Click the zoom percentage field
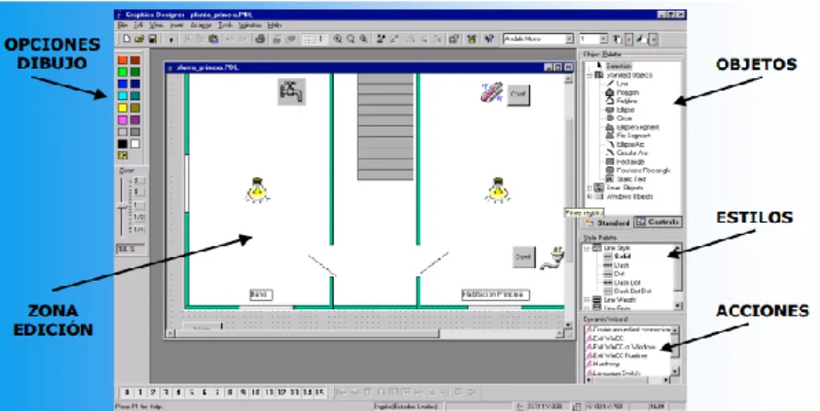 (130, 249)
